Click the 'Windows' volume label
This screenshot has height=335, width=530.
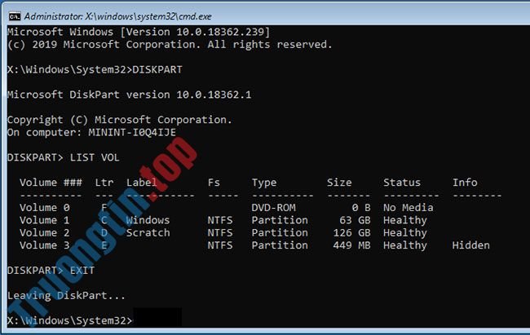pyautogui.click(x=148, y=220)
